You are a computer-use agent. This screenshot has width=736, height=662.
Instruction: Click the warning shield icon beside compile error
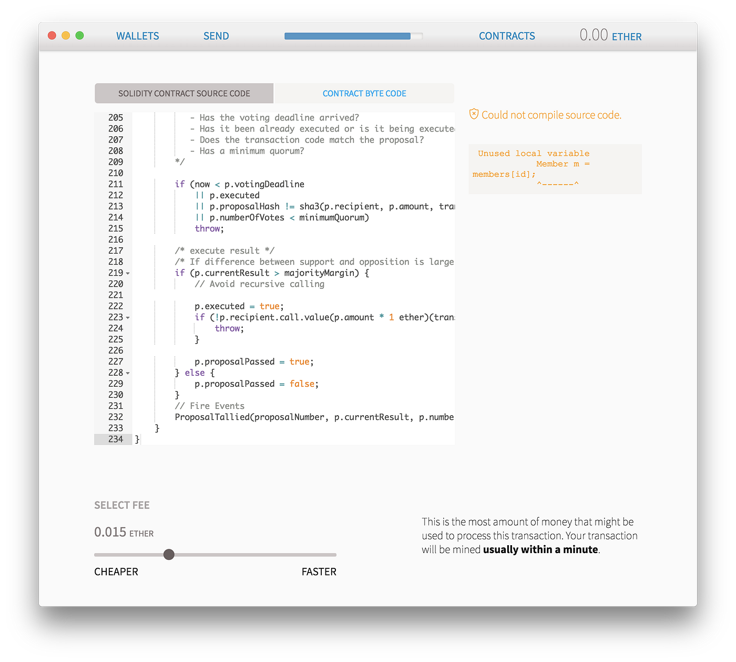coord(474,114)
